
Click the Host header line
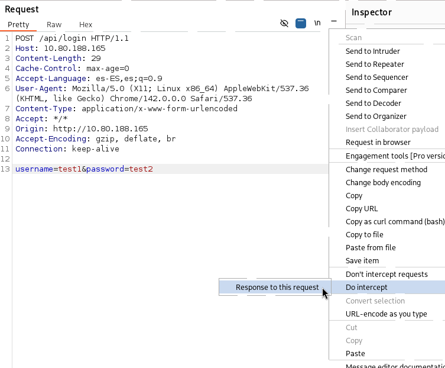click(x=60, y=49)
